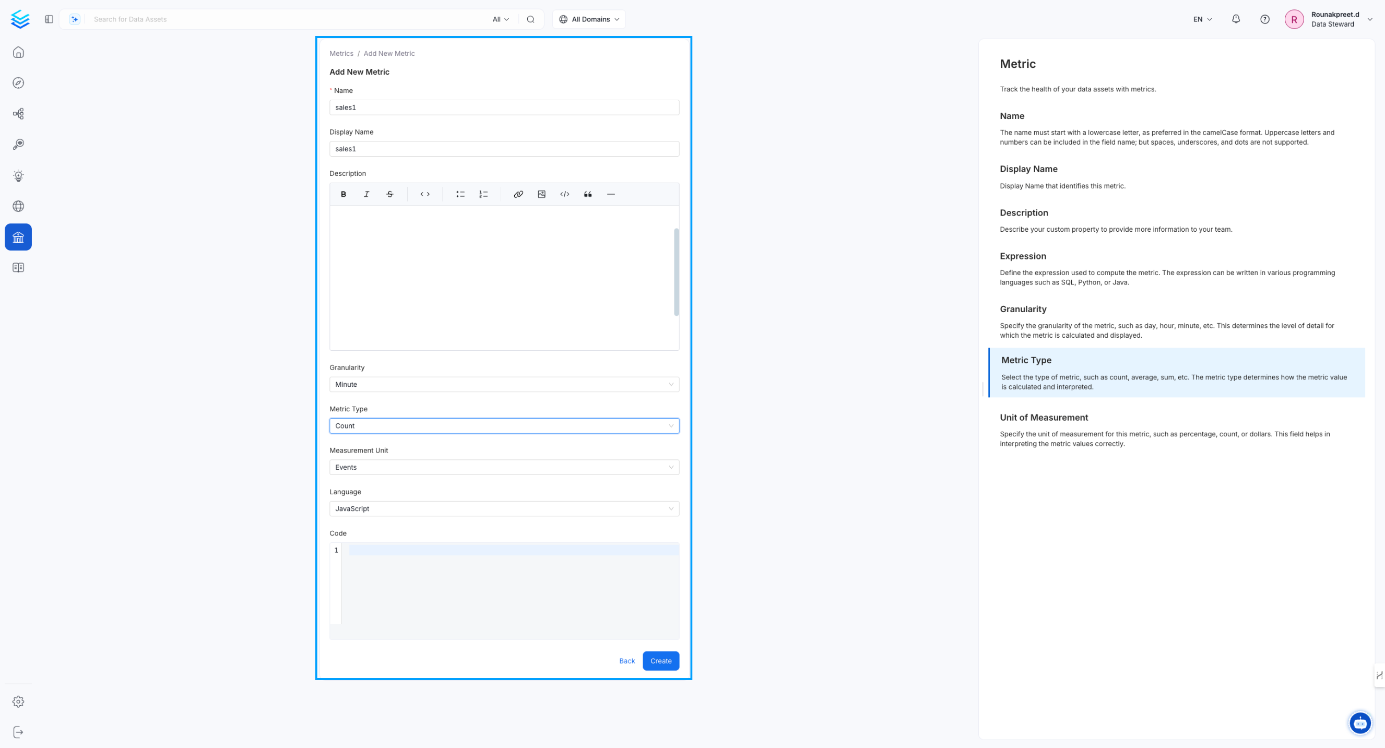Viewport: 1385px width, 748px height.
Task: Go to Metrics breadcrumb link
Action: 341,53
